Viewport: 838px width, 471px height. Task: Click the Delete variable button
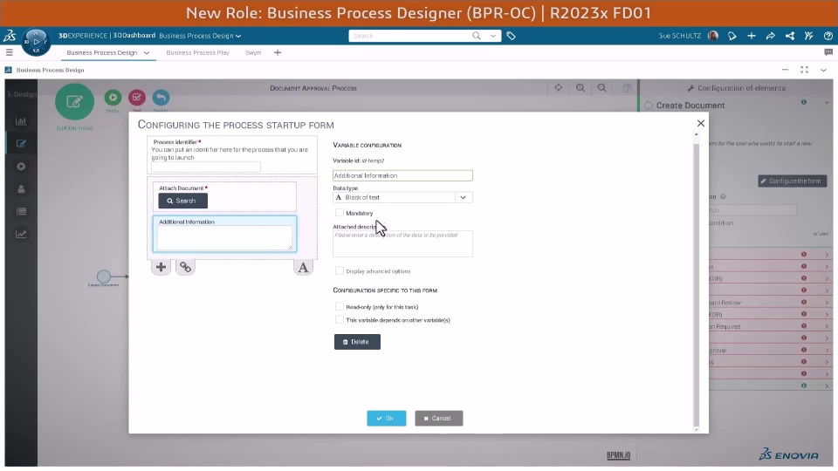coord(357,342)
